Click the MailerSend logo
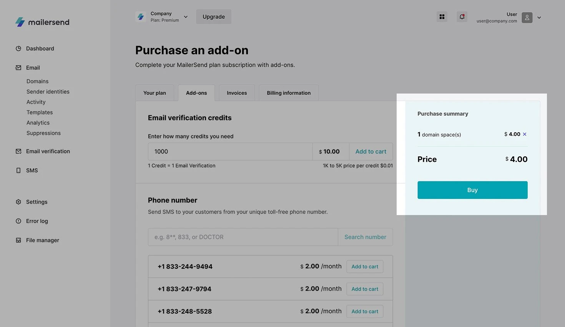 [42, 22]
